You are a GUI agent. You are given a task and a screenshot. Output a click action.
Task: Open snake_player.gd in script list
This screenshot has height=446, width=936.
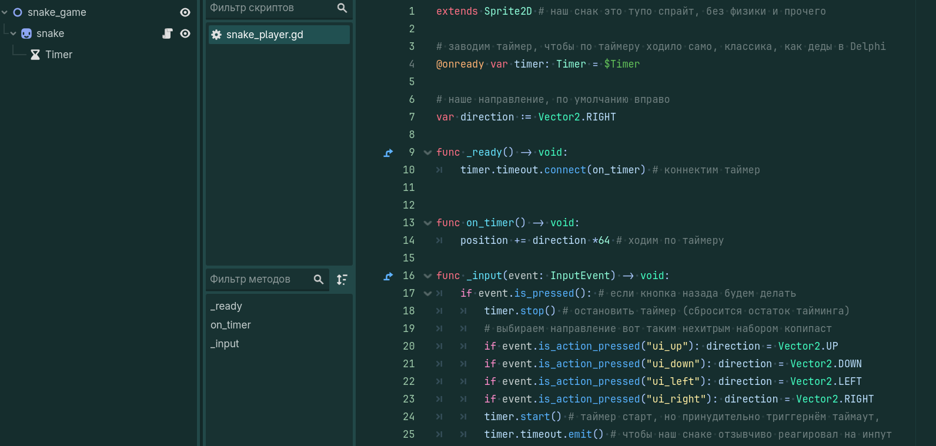(x=279, y=35)
